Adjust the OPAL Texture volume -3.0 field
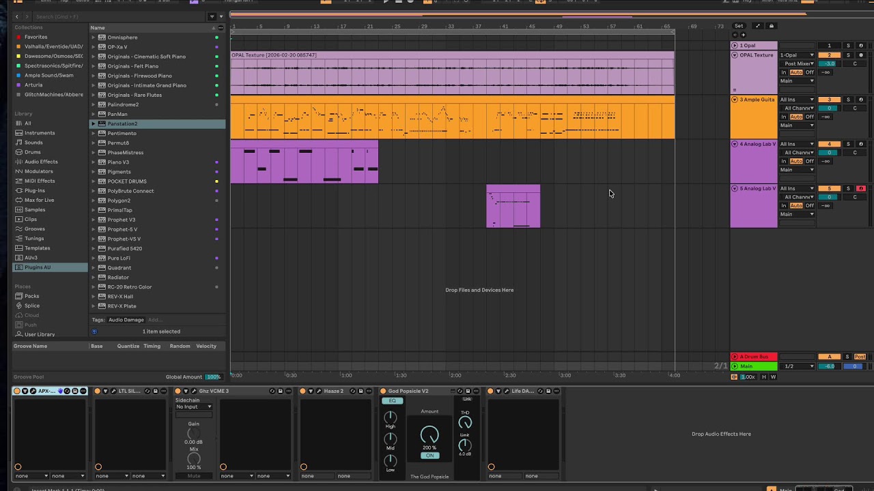Viewport: 874px width, 491px height. tap(830, 63)
